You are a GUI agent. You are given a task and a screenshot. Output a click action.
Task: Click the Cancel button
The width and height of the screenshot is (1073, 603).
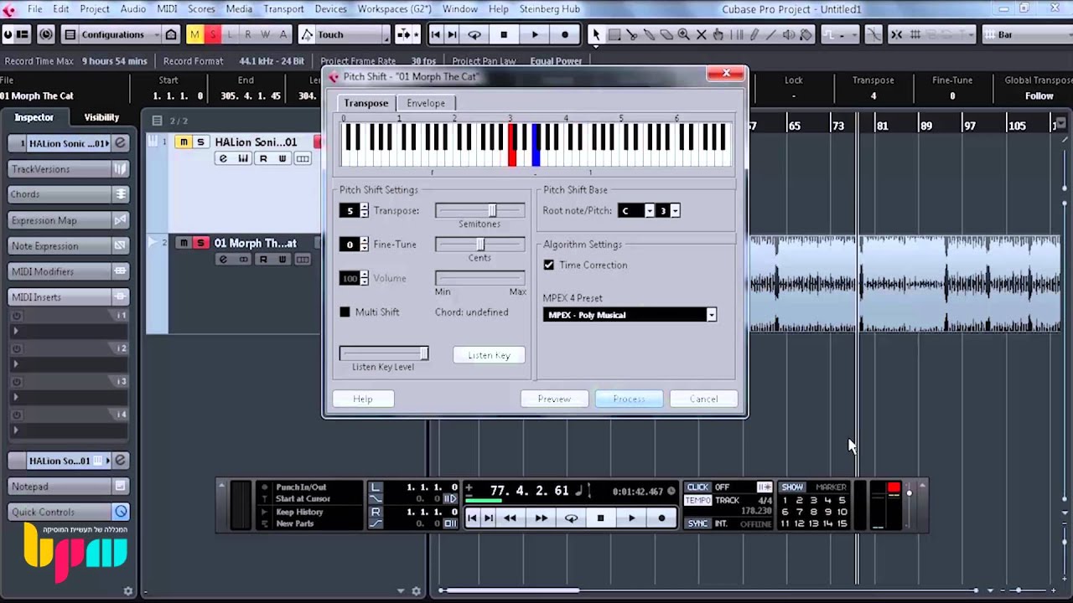[x=703, y=399]
